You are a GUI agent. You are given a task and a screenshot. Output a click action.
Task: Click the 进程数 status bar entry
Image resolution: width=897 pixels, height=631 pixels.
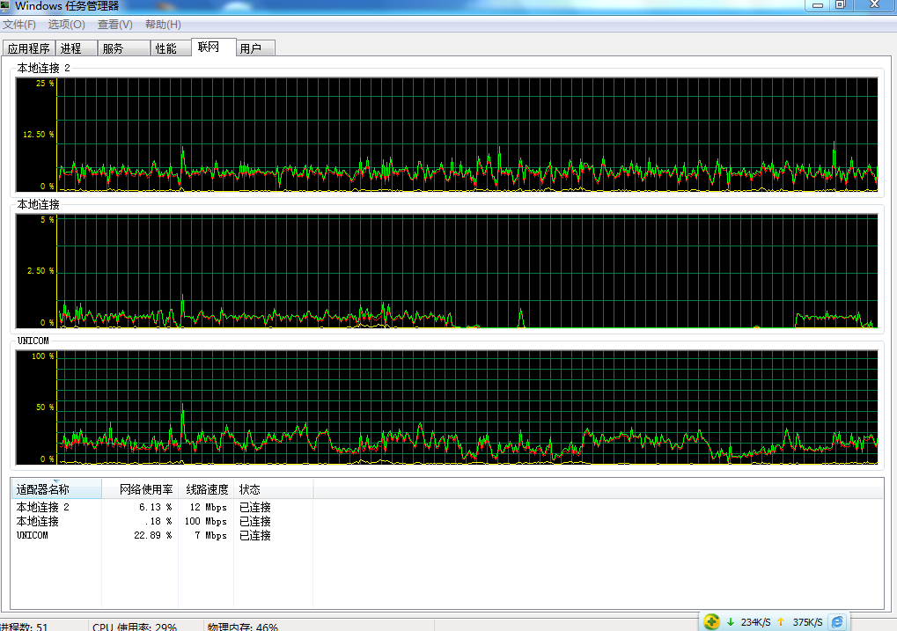pos(24,627)
